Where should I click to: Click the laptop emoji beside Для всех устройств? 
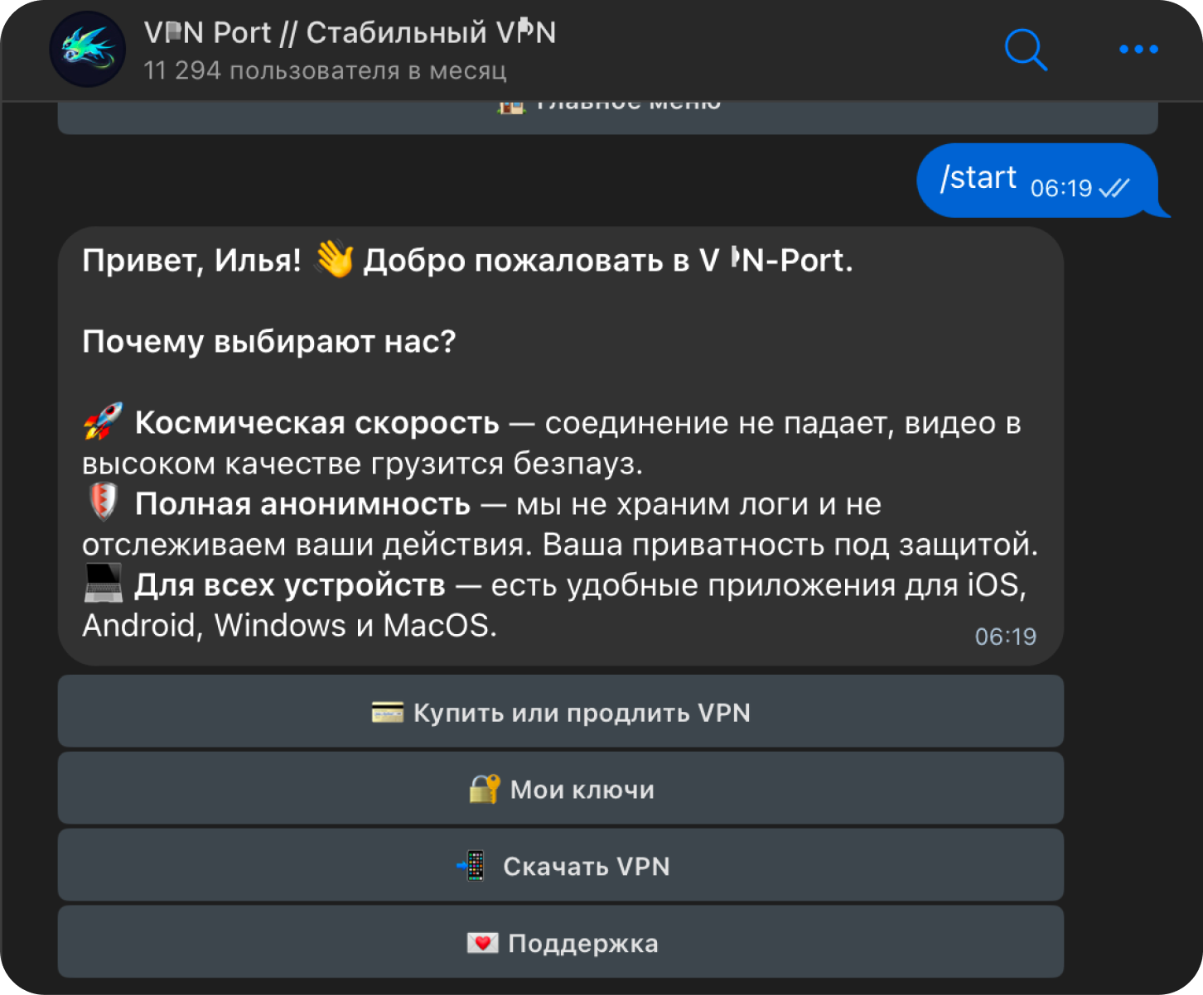104,584
